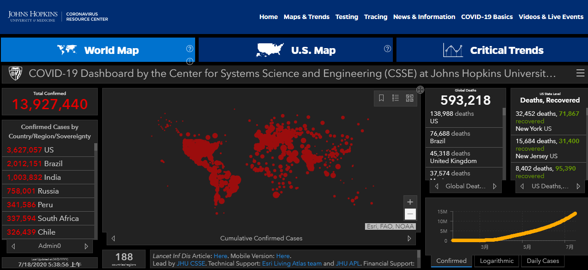Advance Global Deaths panel to next view
Image resolution: width=588 pixels, height=270 pixels.
tap(495, 186)
